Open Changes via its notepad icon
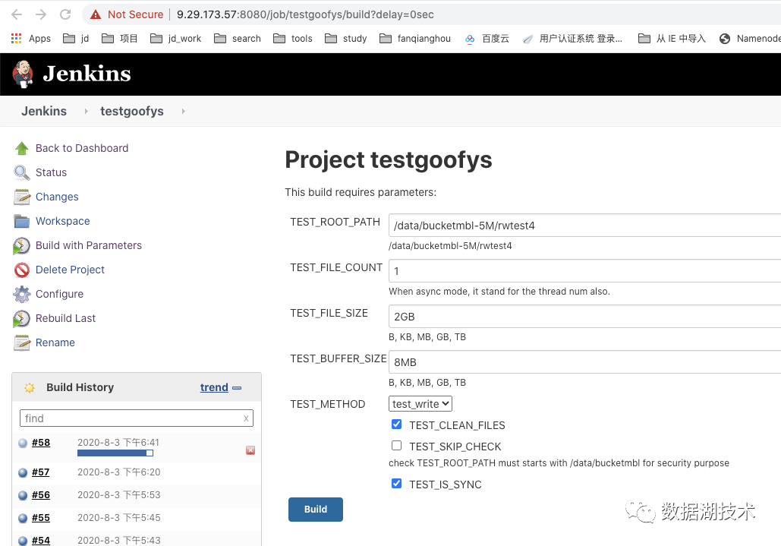This screenshot has height=546, width=781. [21, 197]
